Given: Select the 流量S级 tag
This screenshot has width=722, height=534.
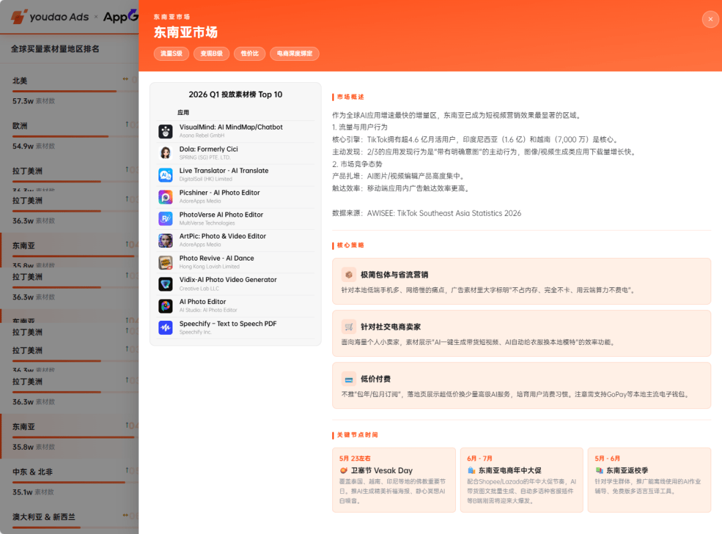Looking at the screenshot, I should tap(171, 53).
